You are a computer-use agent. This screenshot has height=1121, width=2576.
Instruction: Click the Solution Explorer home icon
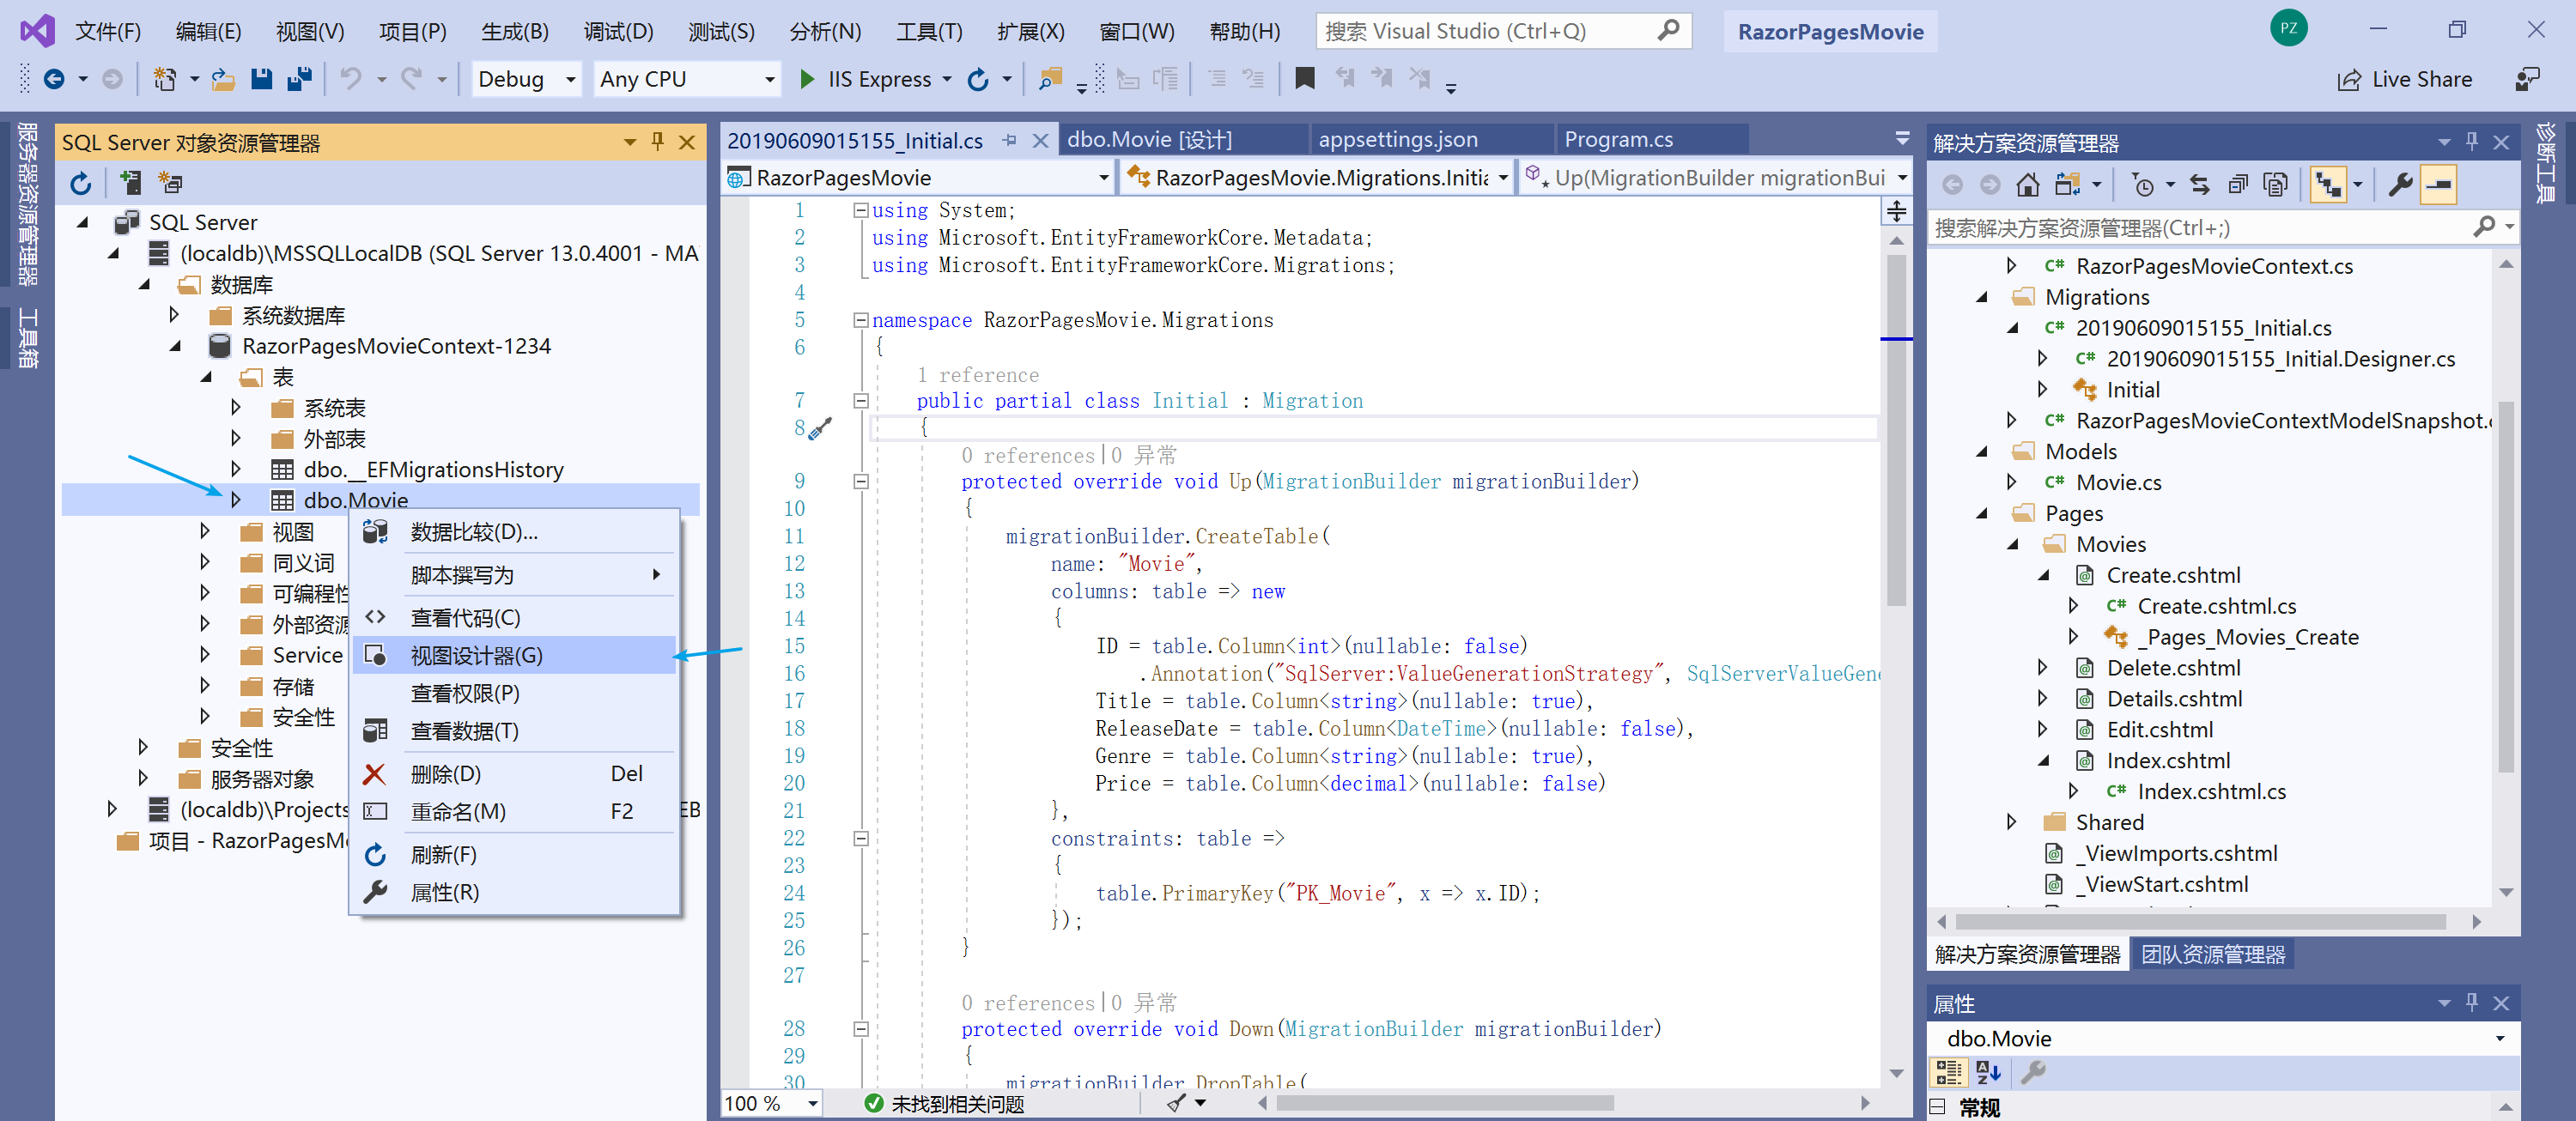point(2027,185)
